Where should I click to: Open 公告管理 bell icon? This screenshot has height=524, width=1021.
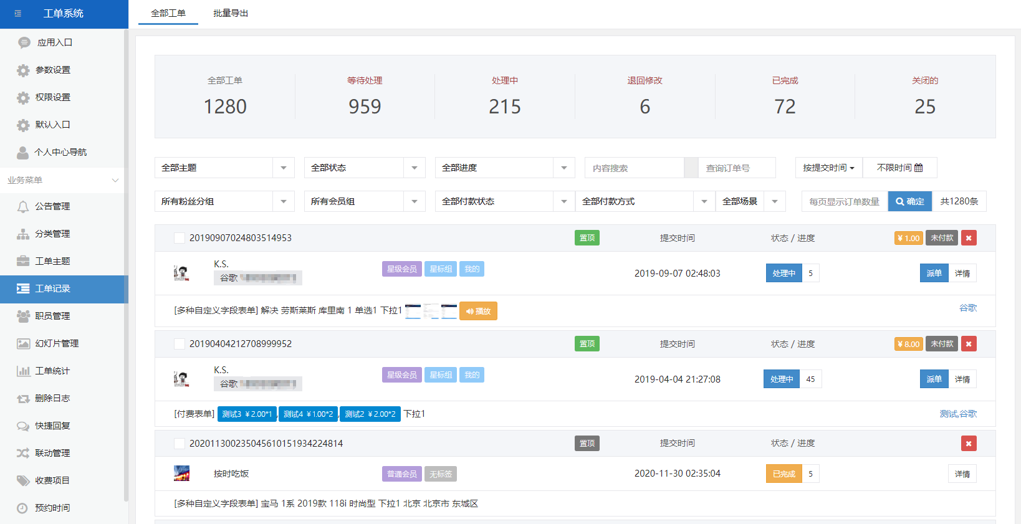pyautogui.click(x=23, y=206)
